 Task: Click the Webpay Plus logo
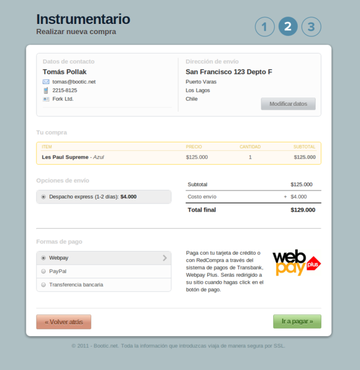(x=297, y=263)
